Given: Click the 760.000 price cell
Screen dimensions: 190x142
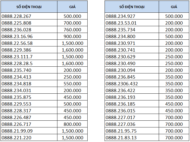Looking at the screenshot, I should click(72, 30).
